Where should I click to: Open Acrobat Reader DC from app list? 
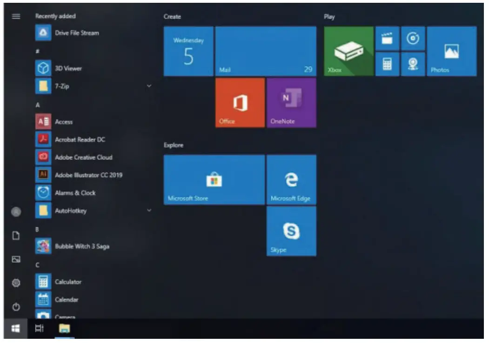(79, 139)
